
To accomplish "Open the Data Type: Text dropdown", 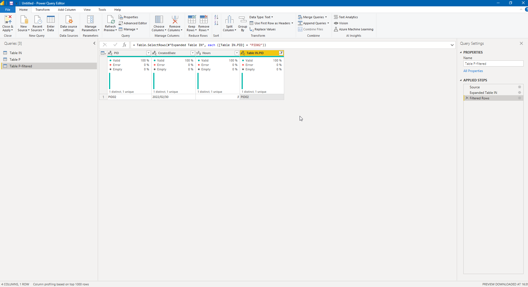I will [261, 17].
